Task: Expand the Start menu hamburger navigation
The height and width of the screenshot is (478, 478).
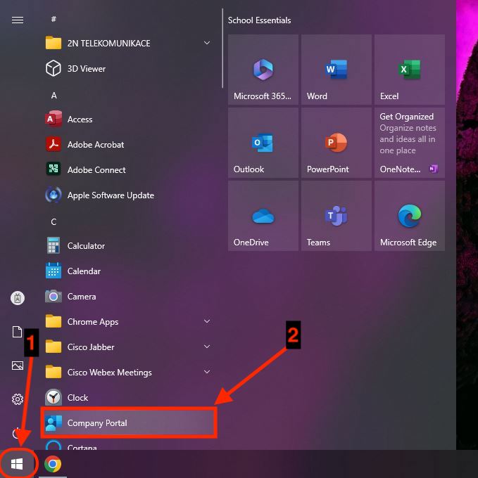Action: click(x=18, y=20)
